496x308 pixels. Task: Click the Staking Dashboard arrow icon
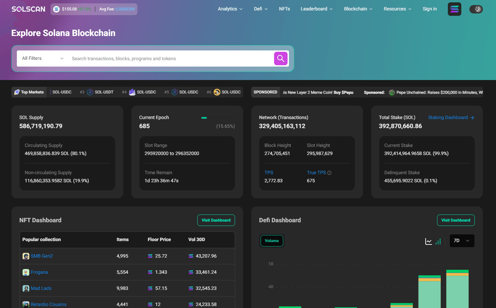coord(472,118)
